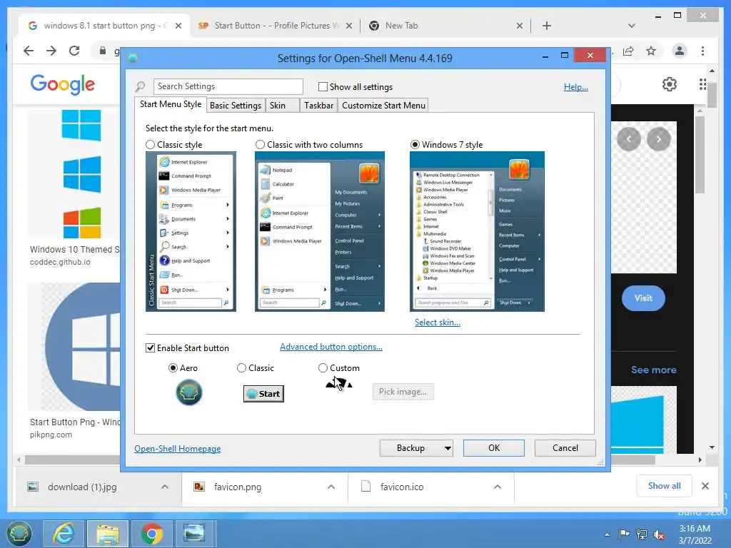Click the share page icon in Chrome

pyautogui.click(x=628, y=51)
